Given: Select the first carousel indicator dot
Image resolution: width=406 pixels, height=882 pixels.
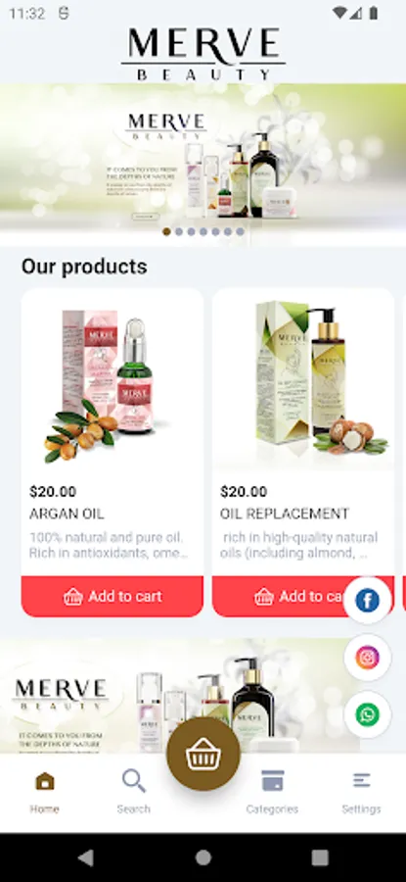Looking at the screenshot, I should [166, 231].
